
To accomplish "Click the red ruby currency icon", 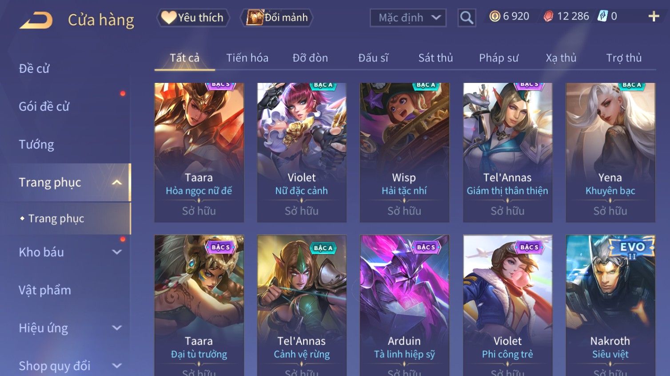I will pyautogui.click(x=548, y=16).
